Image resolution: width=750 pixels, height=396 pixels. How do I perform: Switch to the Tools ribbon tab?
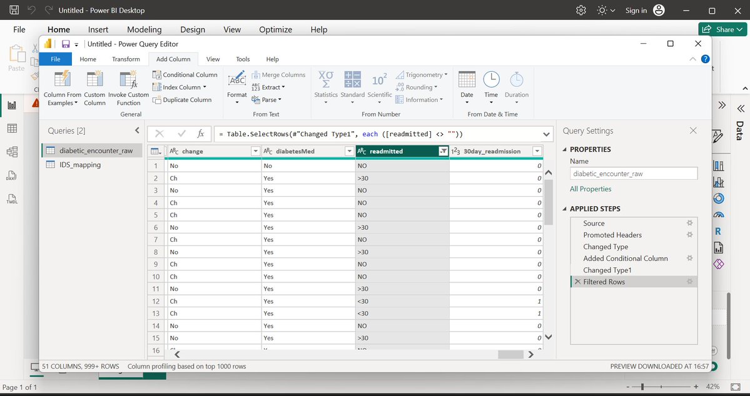click(243, 59)
